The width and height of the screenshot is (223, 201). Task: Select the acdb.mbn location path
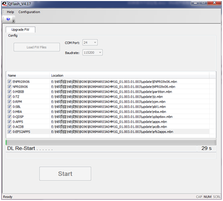click(x=109, y=127)
